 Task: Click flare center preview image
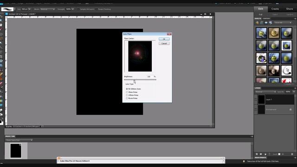(140, 56)
